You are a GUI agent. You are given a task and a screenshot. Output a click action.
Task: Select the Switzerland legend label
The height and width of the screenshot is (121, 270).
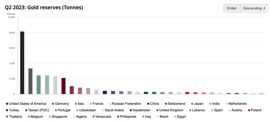point(177,104)
